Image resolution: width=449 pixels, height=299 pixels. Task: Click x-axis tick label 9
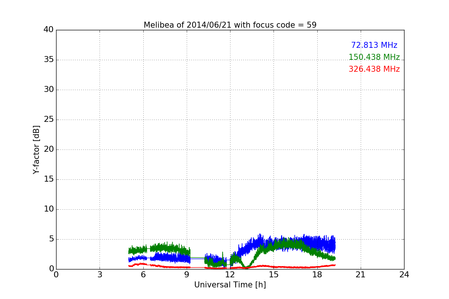click(x=187, y=275)
